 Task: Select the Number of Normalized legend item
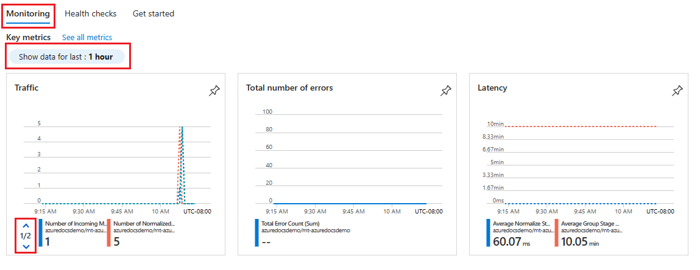coord(144,224)
